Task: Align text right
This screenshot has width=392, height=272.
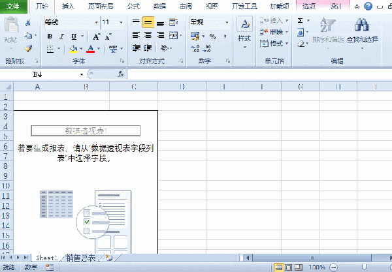Action: pyautogui.click(x=160, y=35)
